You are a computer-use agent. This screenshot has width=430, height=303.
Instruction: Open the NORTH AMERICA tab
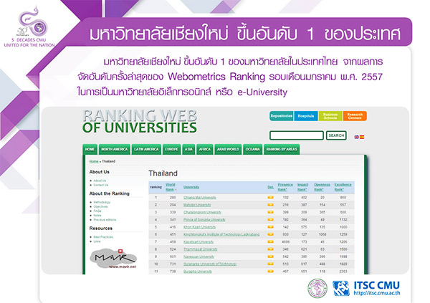click(115, 149)
